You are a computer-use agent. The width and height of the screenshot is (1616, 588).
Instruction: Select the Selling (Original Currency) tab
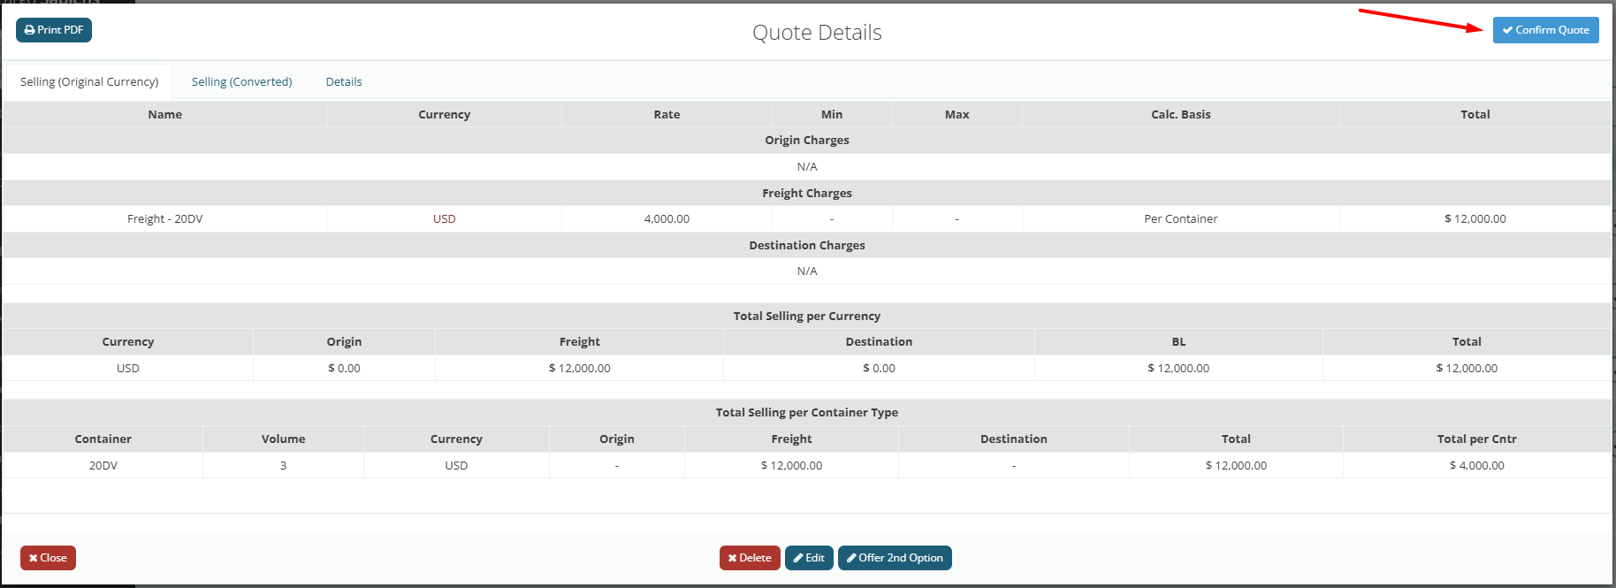coord(89,81)
